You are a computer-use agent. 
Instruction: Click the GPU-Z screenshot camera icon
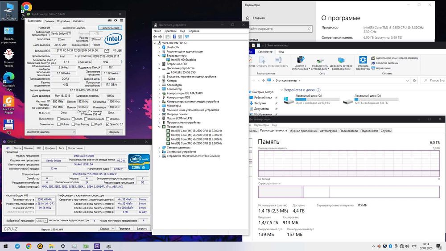click(110, 21)
